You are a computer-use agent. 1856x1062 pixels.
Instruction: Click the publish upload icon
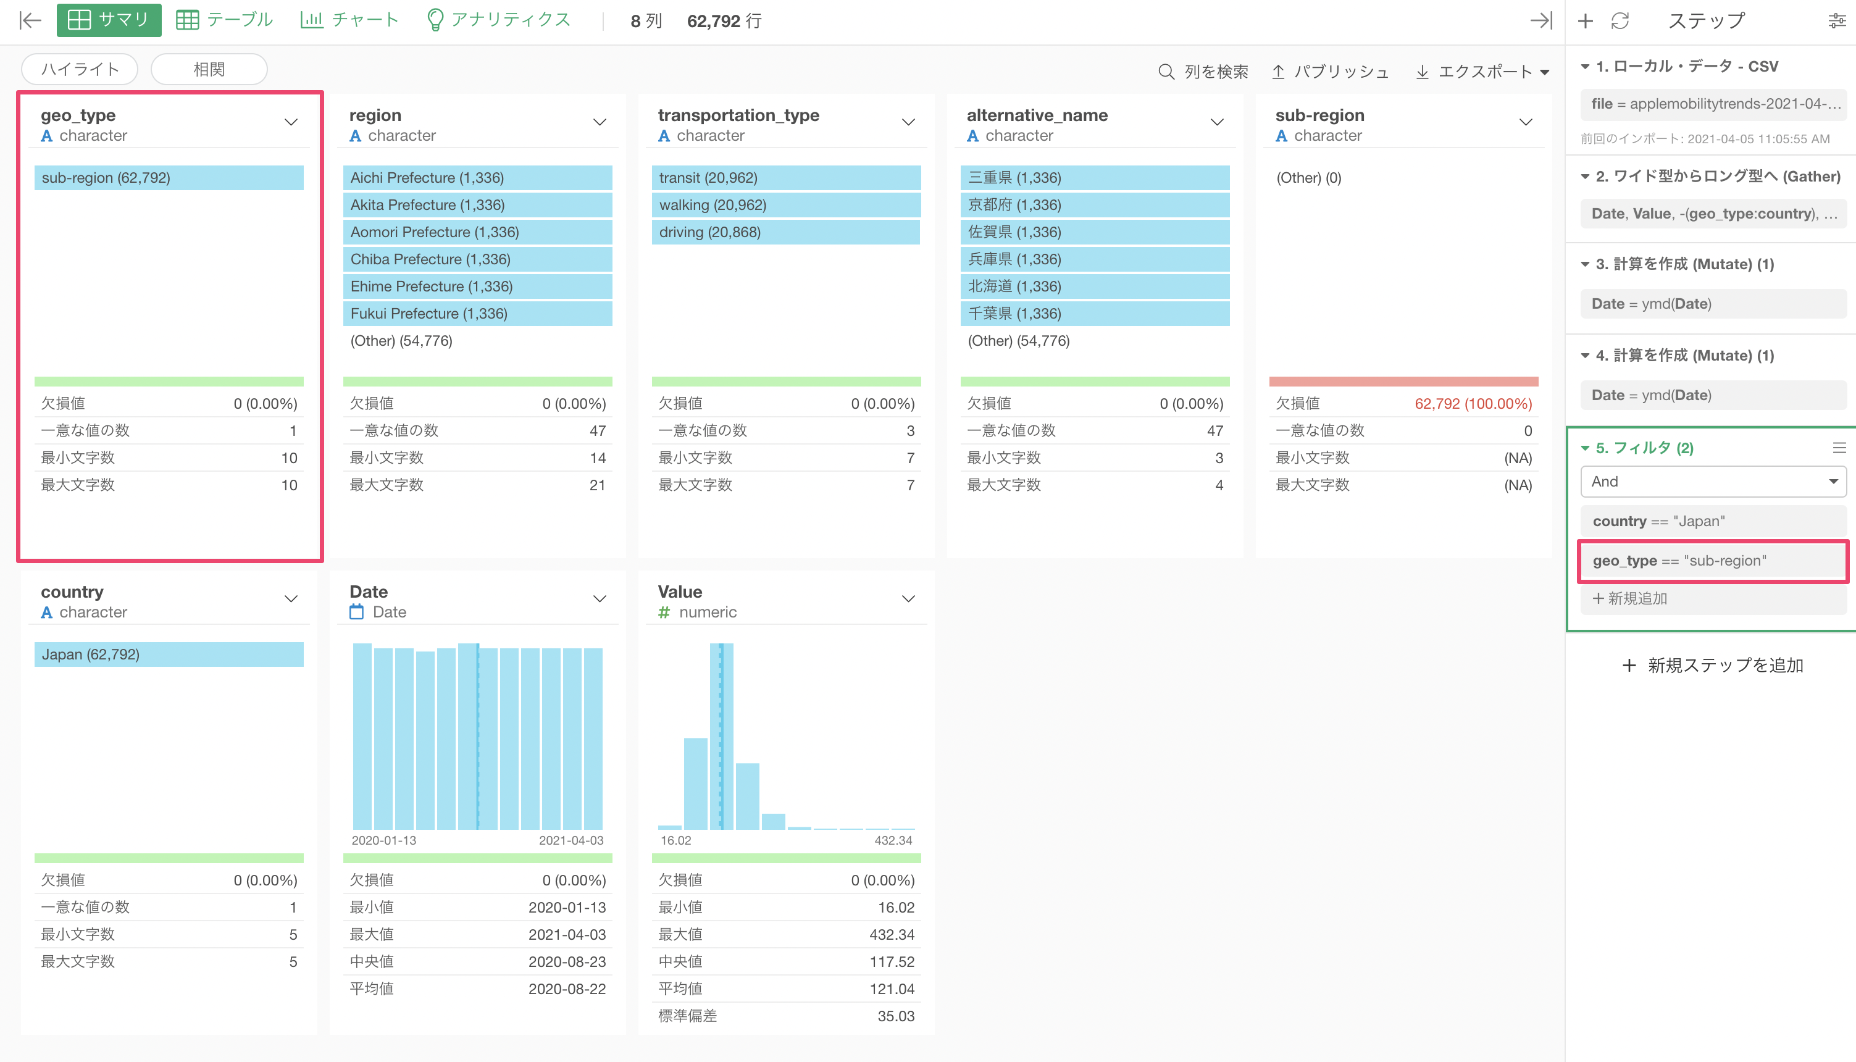coord(1277,72)
